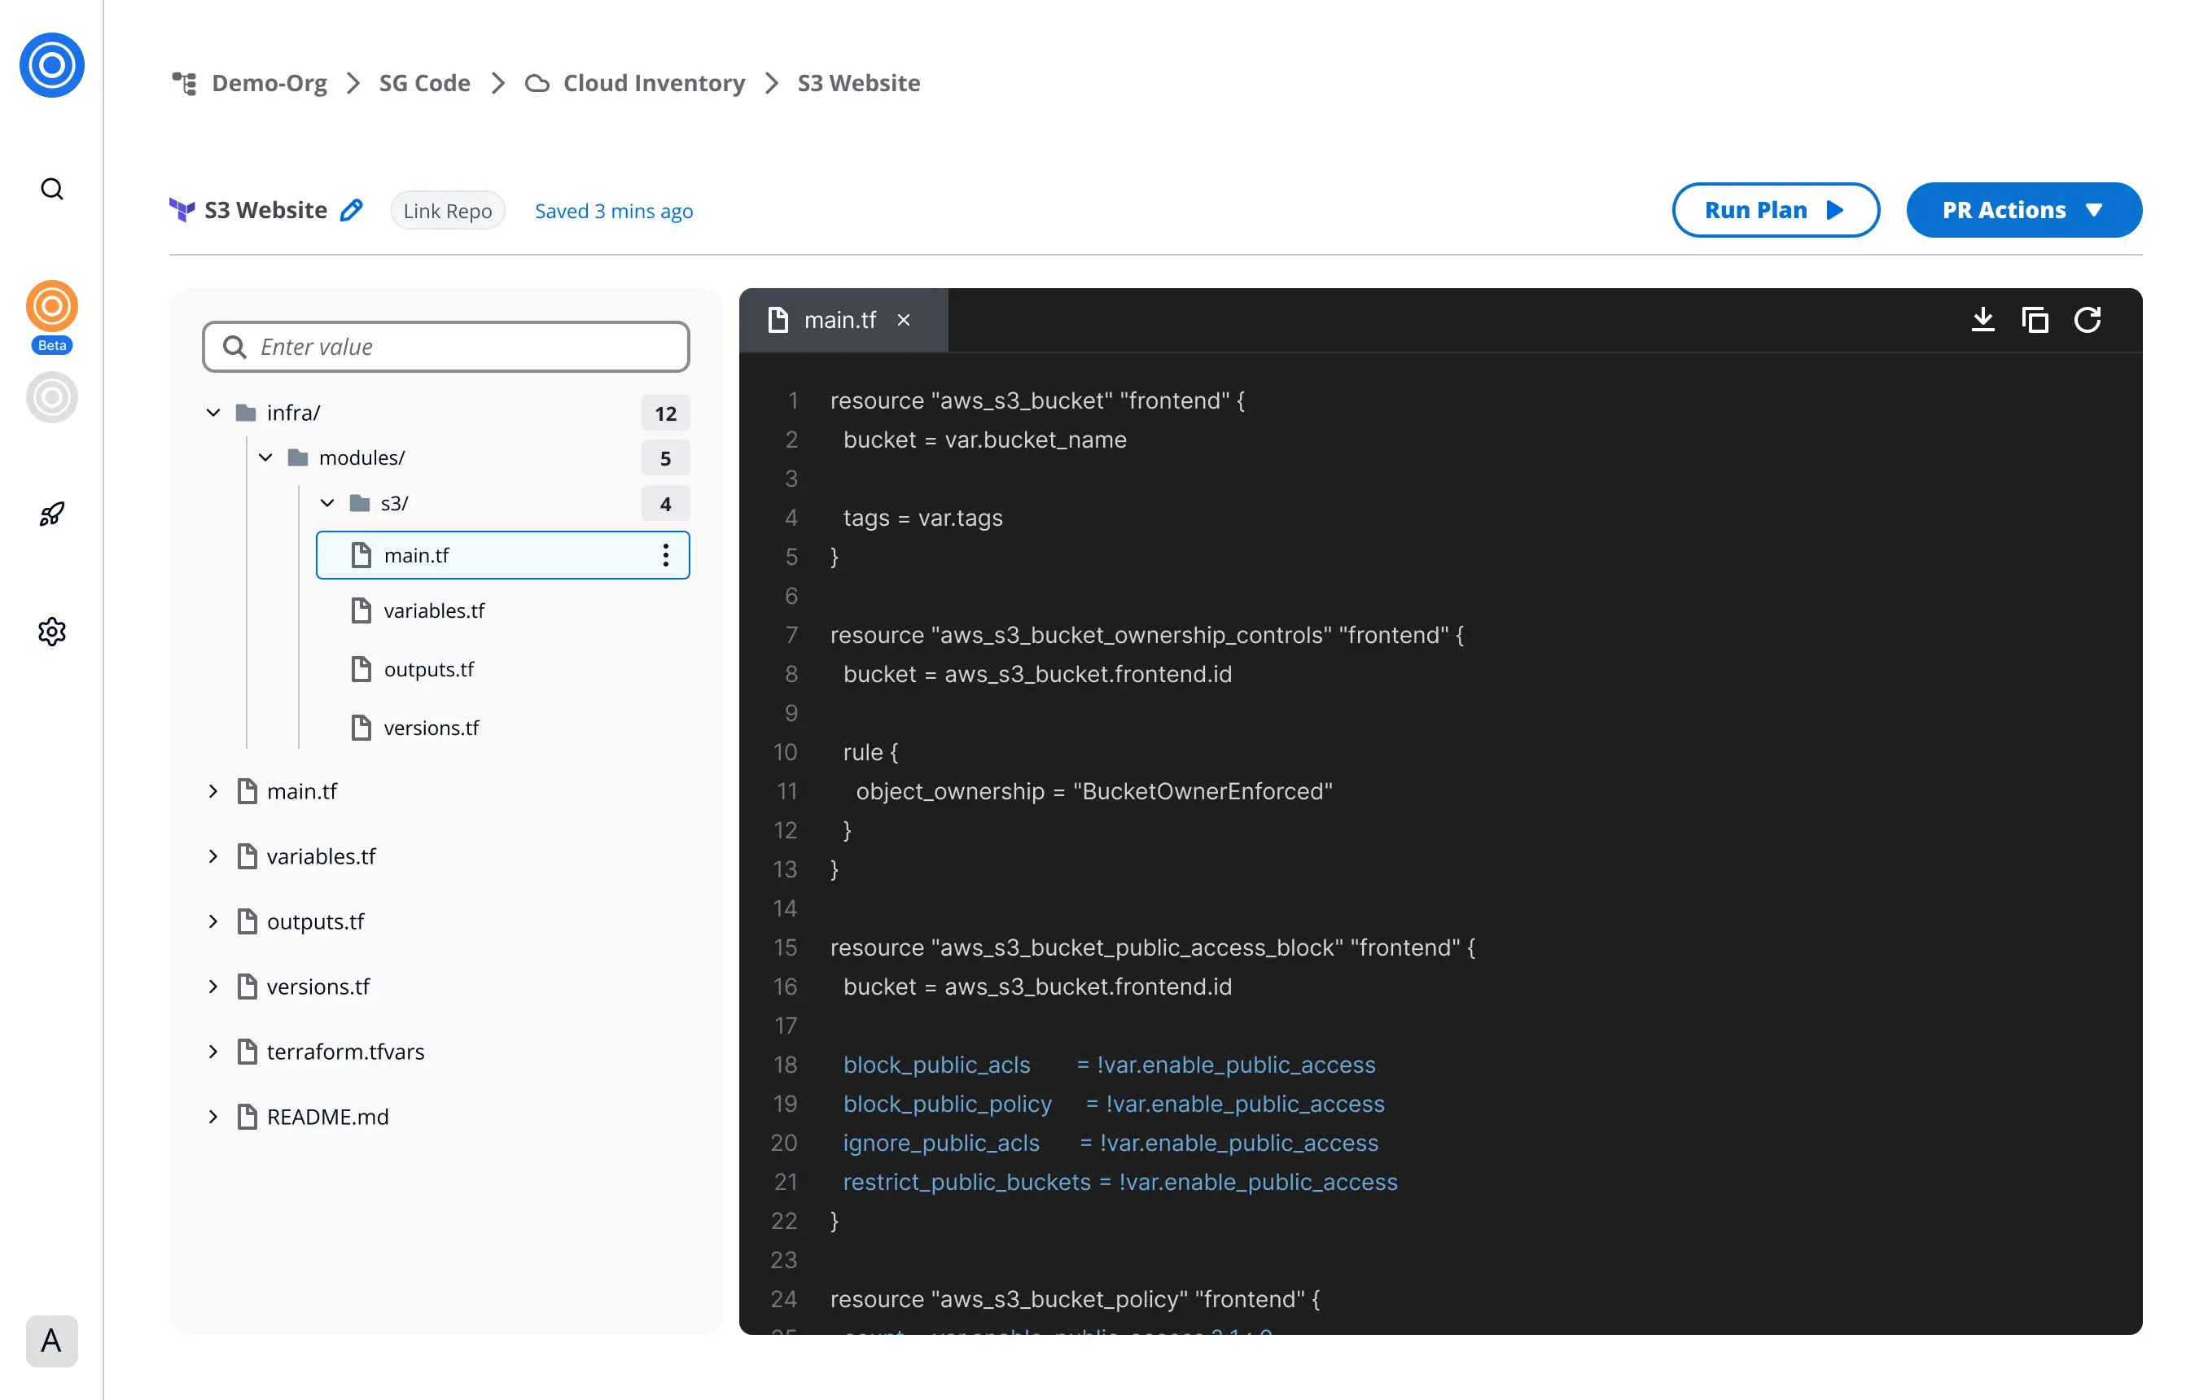Click the orange Beta product icon

[52, 306]
